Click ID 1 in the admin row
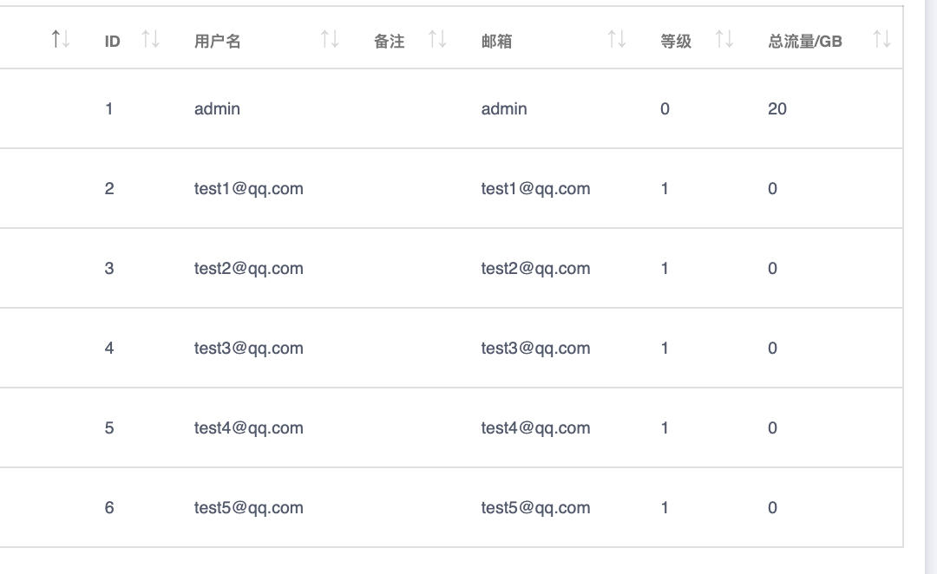The width and height of the screenshot is (937, 574). tap(108, 108)
